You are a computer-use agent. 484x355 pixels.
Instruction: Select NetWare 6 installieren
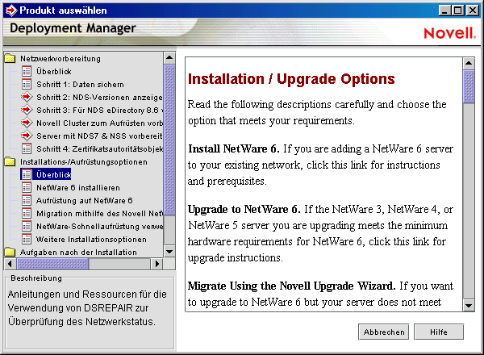point(78,188)
